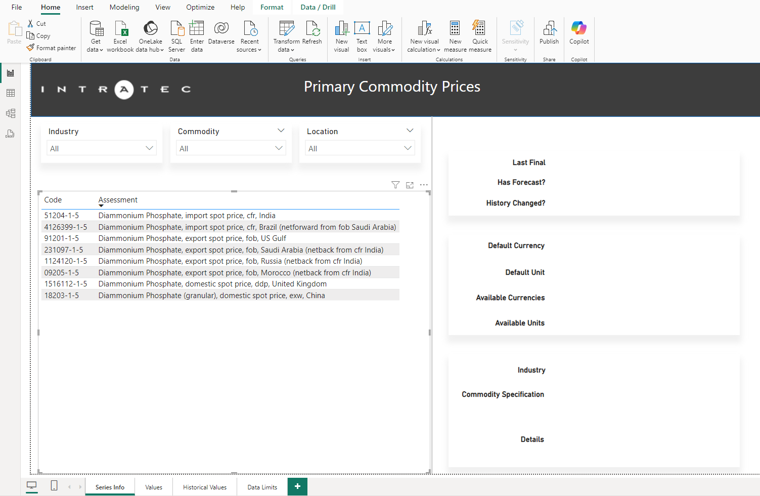Expand the Industry slicer dropdown
Image resolution: width=760 pixels, height=496 pixels.
(x=149, y=148)
